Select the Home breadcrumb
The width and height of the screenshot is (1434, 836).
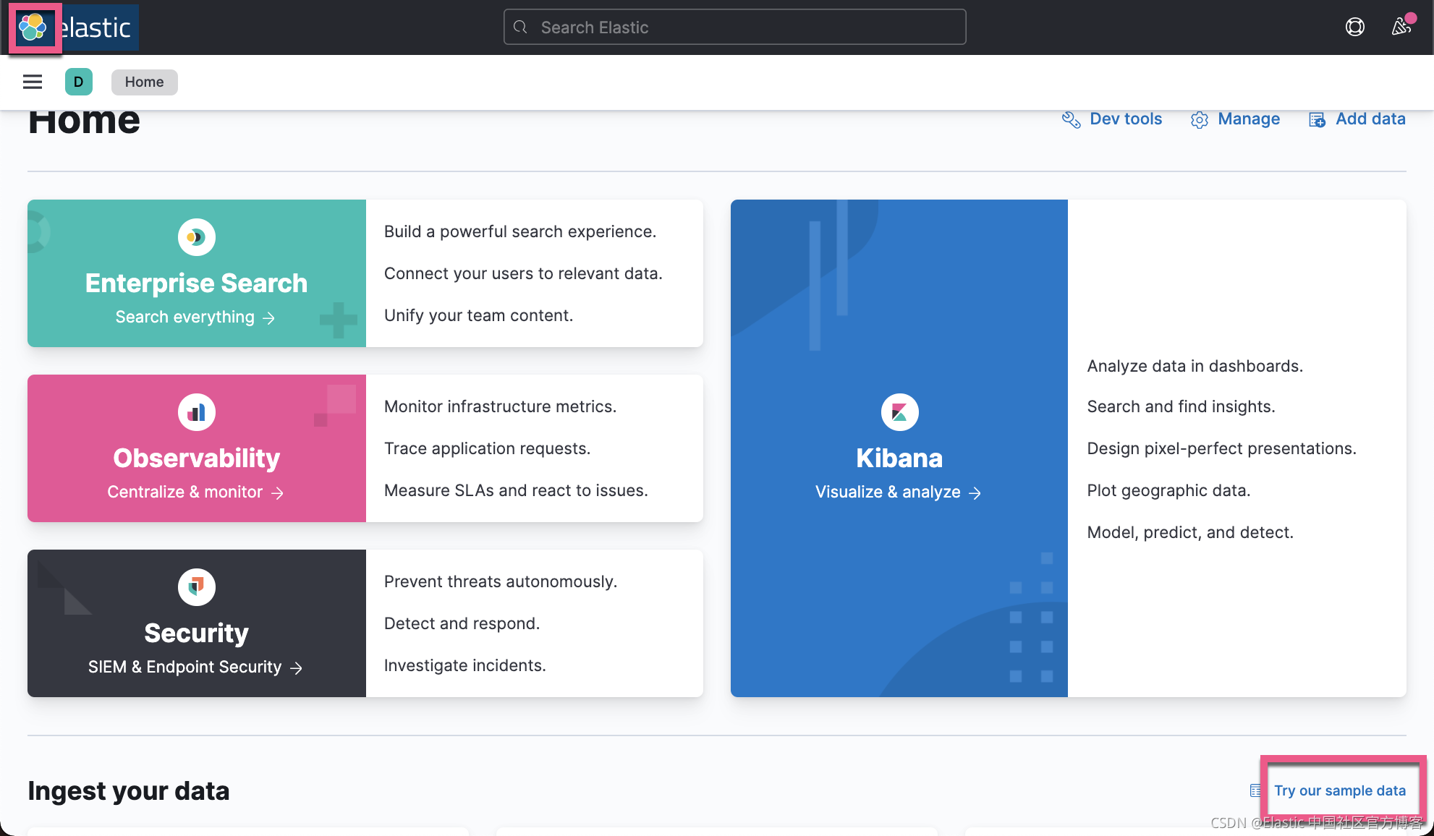(144, 82)
